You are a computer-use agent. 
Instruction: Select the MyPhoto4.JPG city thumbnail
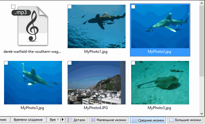pyautogui.click(x=97, y=83)
